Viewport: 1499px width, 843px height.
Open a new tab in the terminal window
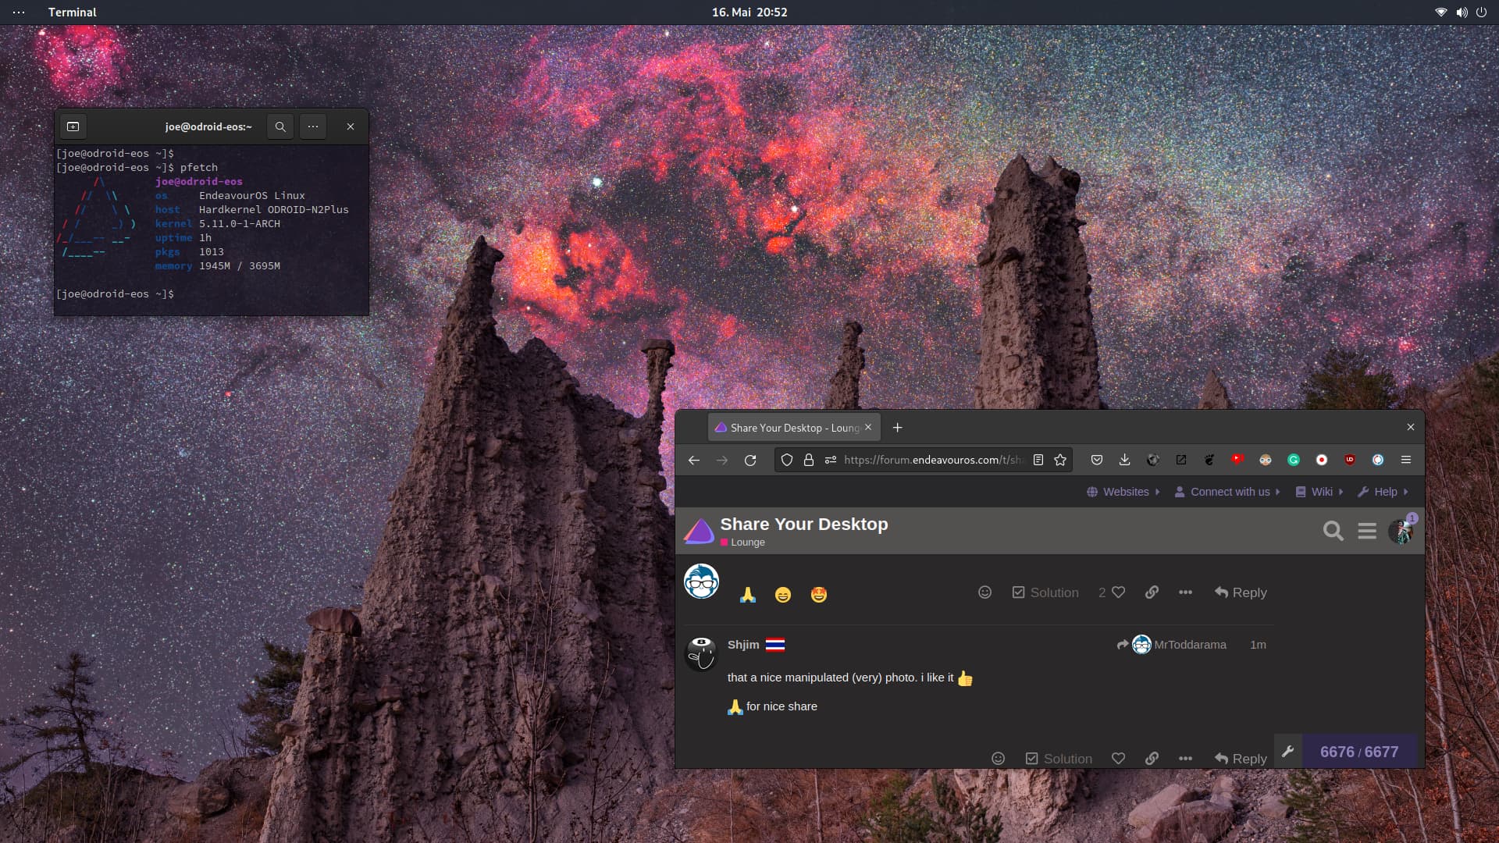[73, 126]
